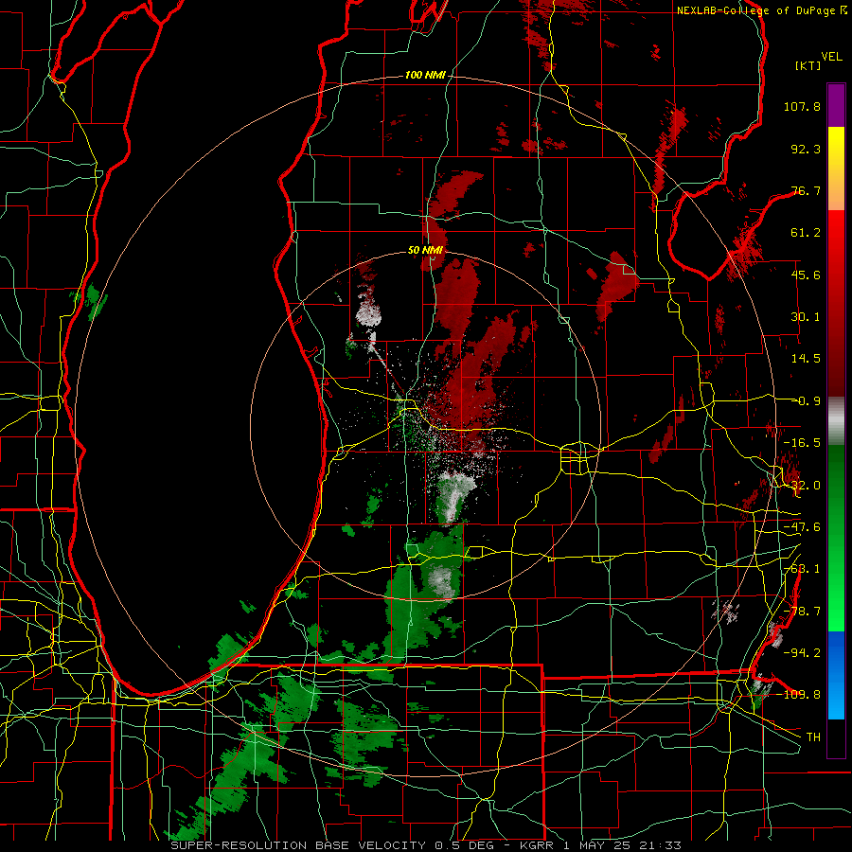Click the TH label on the scale

coord(813,737)
